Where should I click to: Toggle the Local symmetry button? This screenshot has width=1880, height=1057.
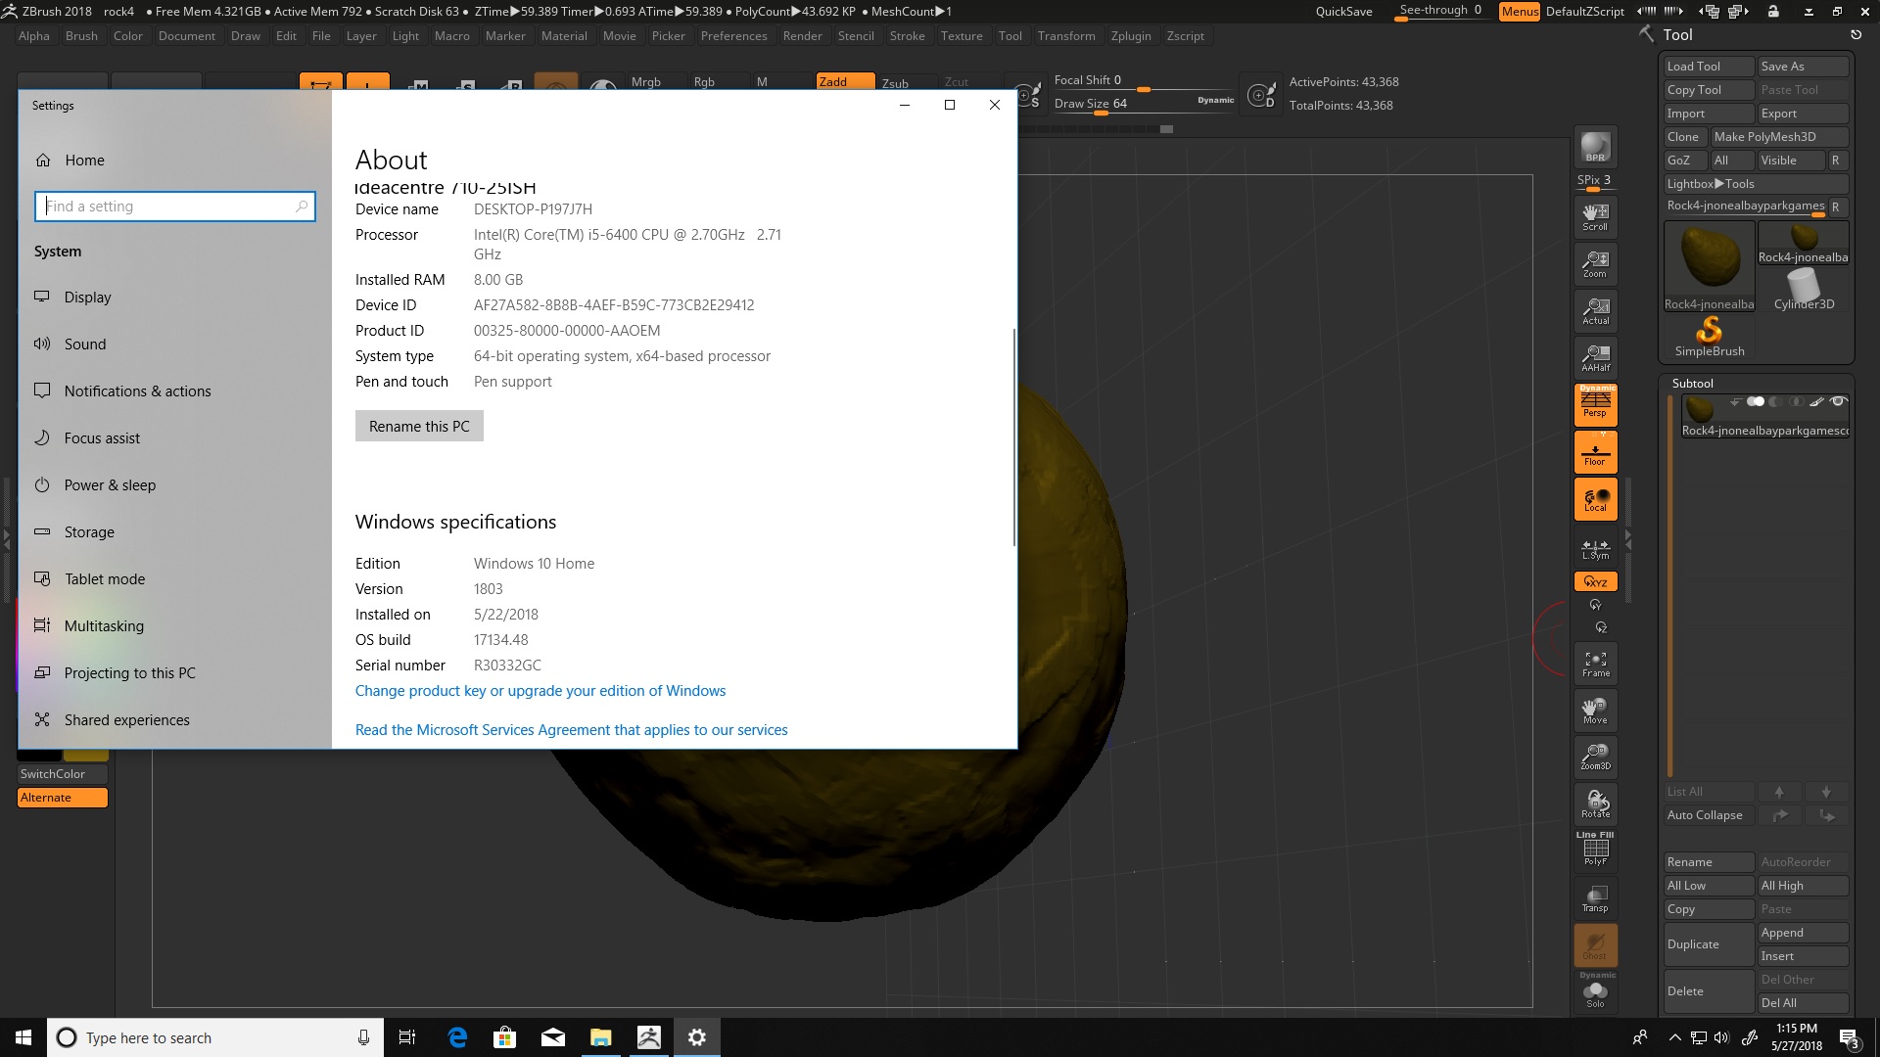pyautogui.click(x=1595, y=499)
